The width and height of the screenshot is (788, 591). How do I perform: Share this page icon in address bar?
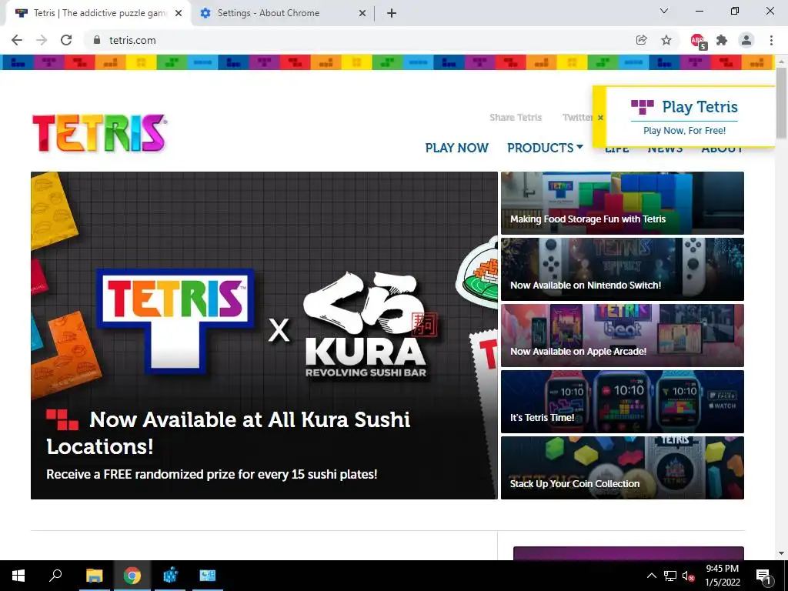[641, 40]
